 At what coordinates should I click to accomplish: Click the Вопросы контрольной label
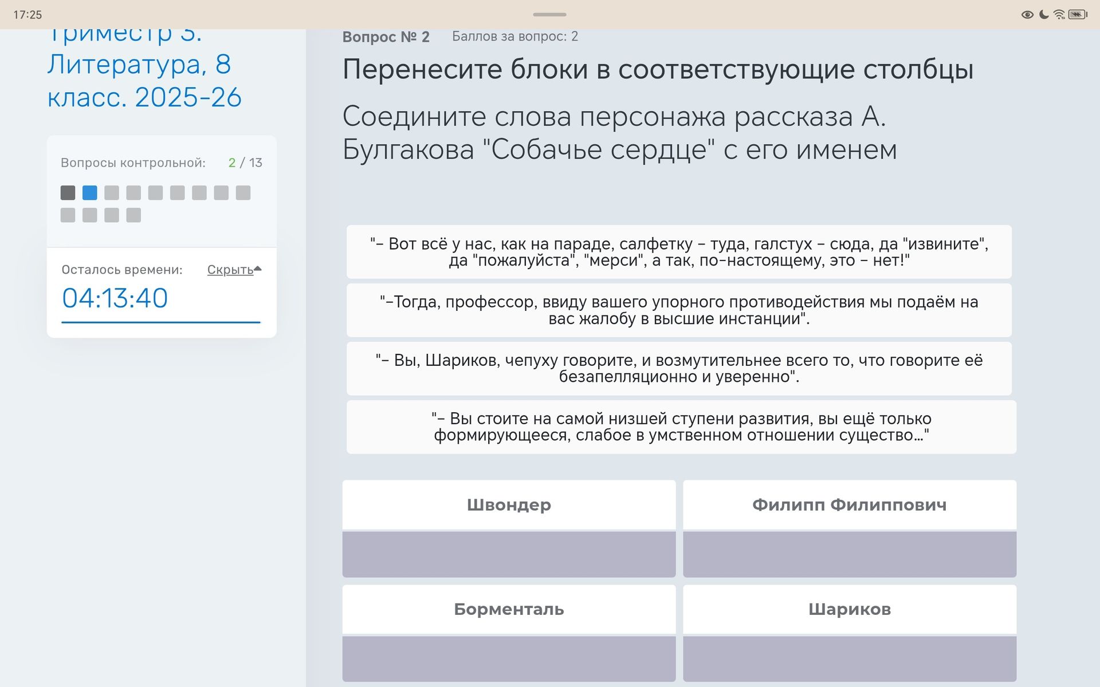point(133,163)
